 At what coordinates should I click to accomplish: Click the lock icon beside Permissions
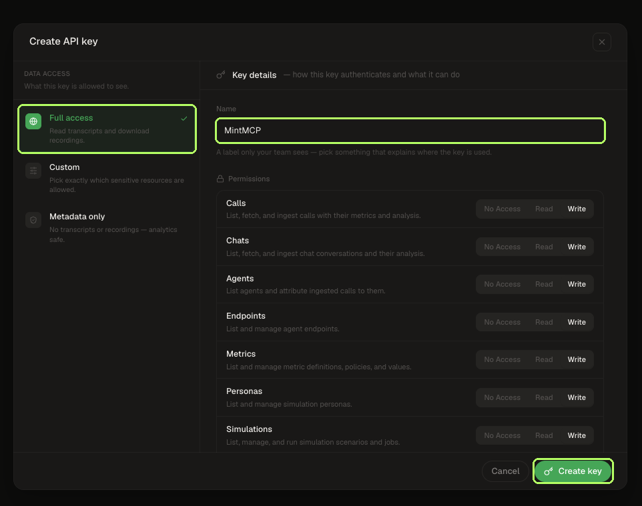click(220, 179)
